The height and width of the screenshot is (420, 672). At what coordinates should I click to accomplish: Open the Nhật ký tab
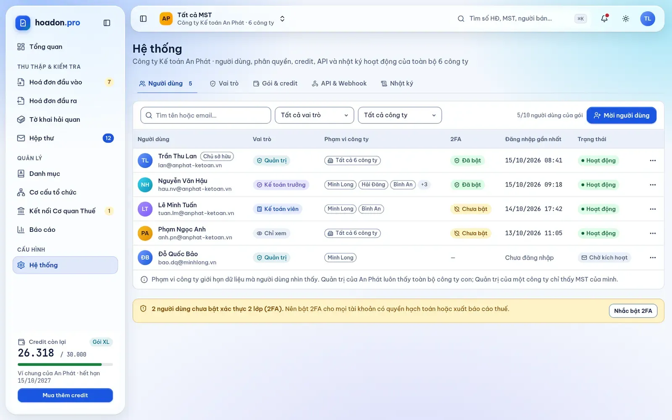[397, 84]
